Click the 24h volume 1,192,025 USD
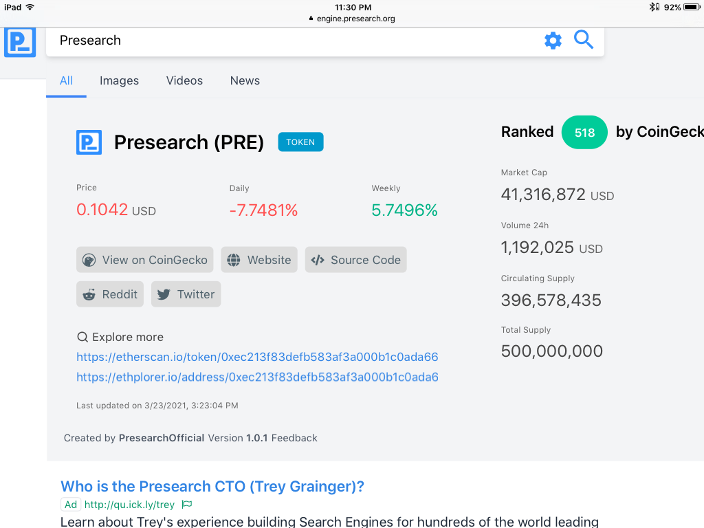Screen dimensions: 704x528 552,247
